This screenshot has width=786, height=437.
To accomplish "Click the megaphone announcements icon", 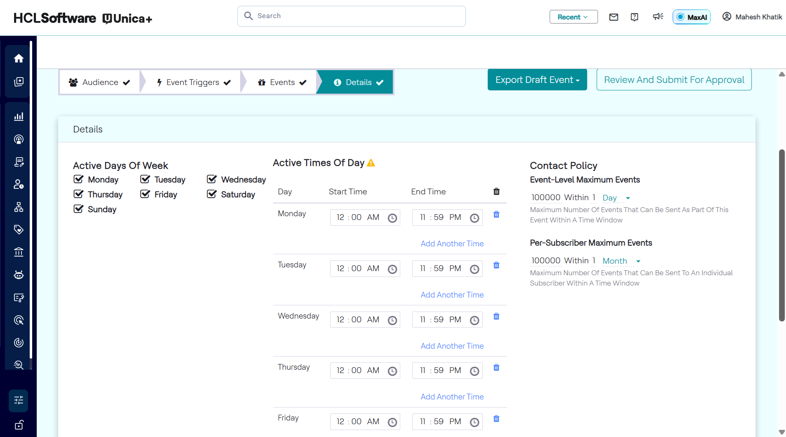I will pyautogui.click(x=658, y=17).
